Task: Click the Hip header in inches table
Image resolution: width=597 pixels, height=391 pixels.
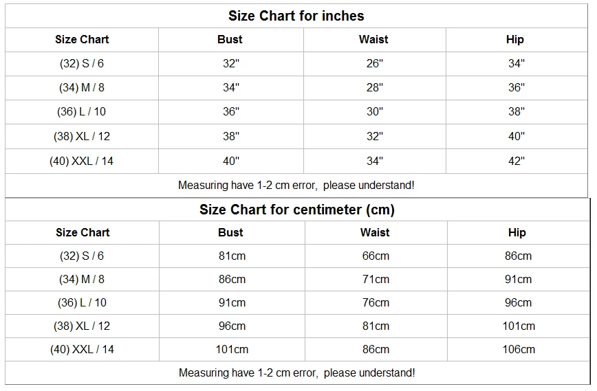Action: point(515,39)
